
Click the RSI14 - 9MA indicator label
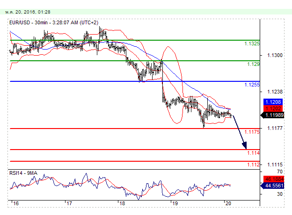click(x=23, y=173)
